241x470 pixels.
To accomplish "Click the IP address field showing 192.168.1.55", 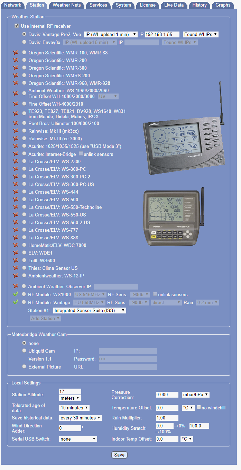I will coord(162,34).
